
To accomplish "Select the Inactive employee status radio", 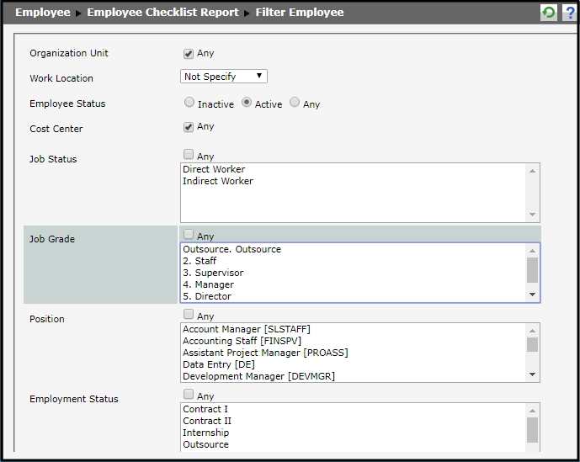I will point(189,104).
